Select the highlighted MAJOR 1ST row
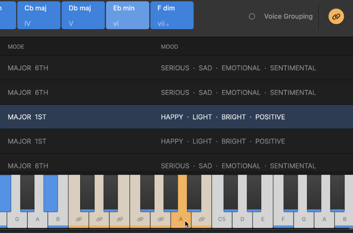Viewport: 353px width, 233px height. (176, 117)
